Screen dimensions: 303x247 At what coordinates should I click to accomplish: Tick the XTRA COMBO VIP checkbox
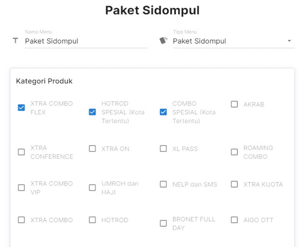coord(21,187)
